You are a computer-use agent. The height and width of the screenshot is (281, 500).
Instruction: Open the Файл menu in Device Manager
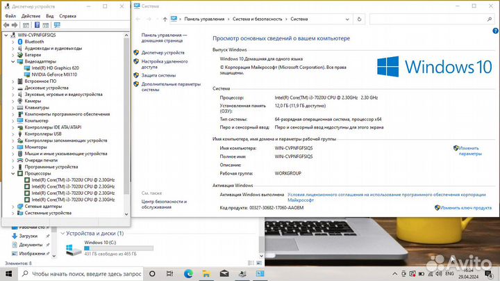pos(10,15)
